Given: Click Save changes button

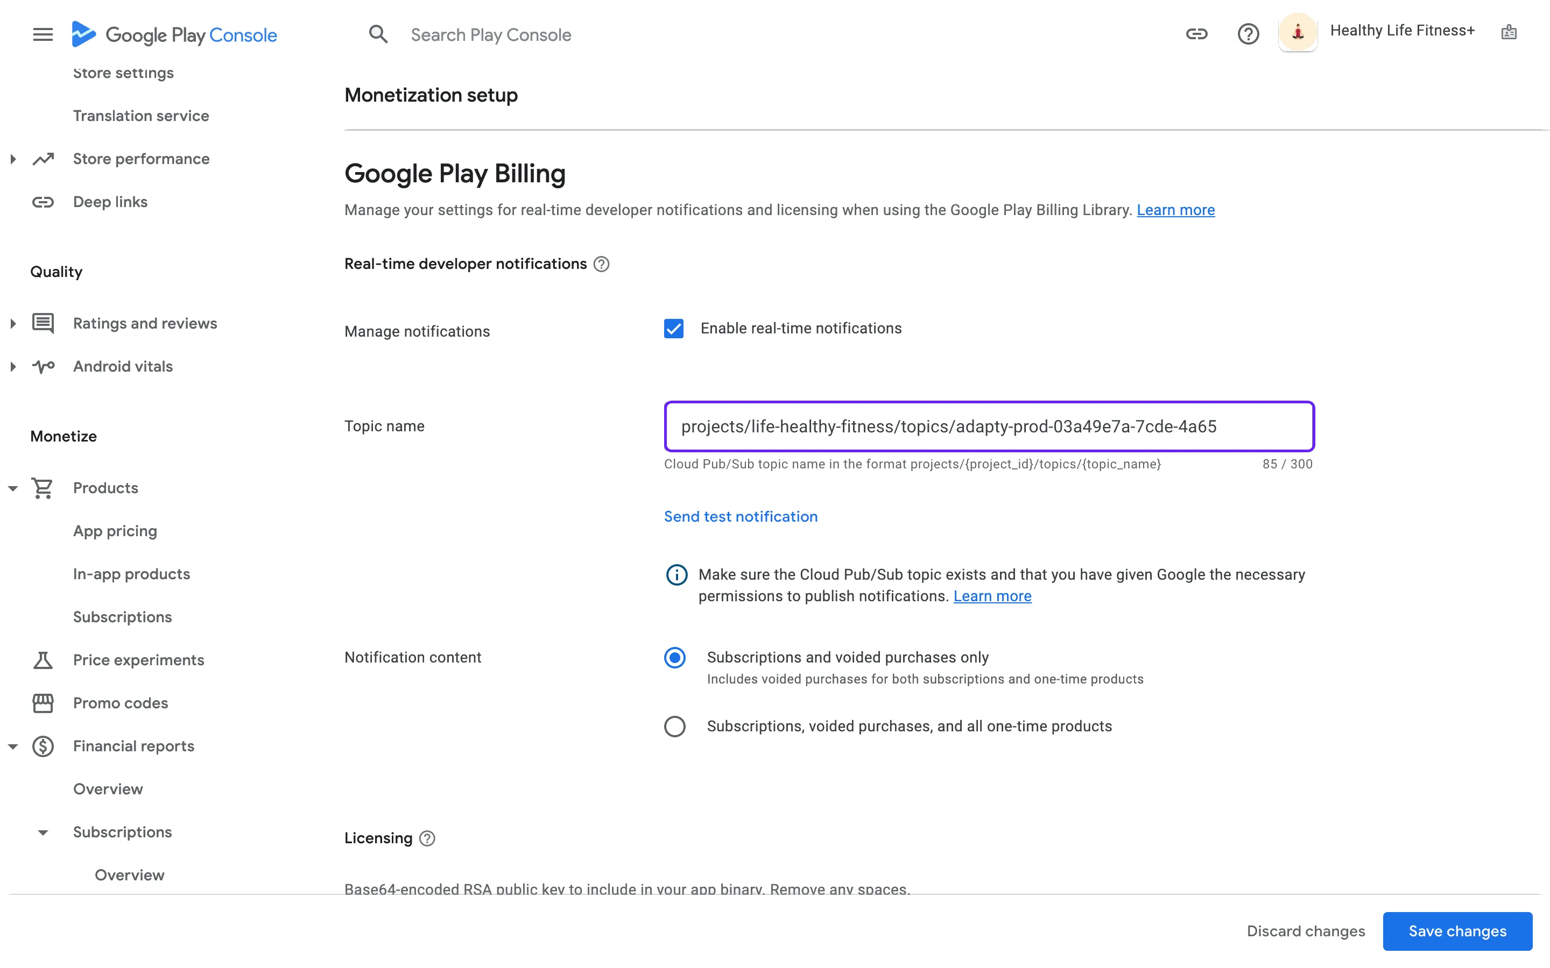Looking at the screenshot, I should click(1457, 931).
